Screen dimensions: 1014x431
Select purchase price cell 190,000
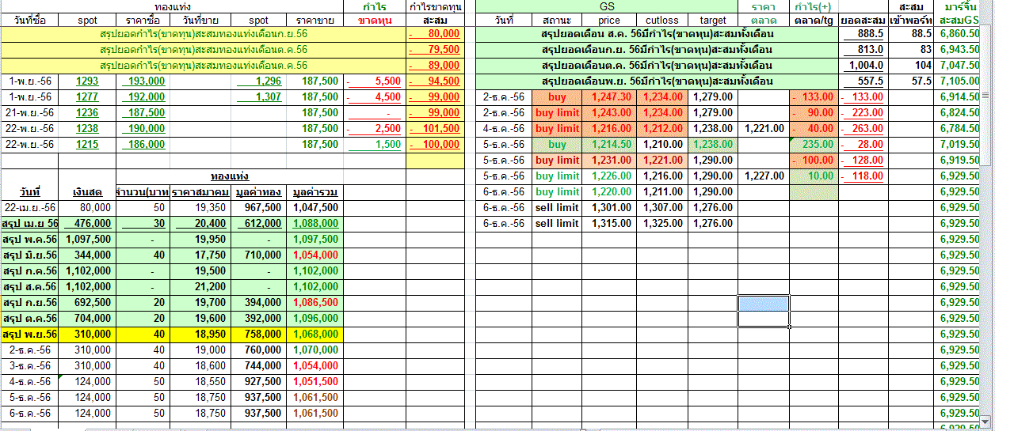(x=143, y=129)
